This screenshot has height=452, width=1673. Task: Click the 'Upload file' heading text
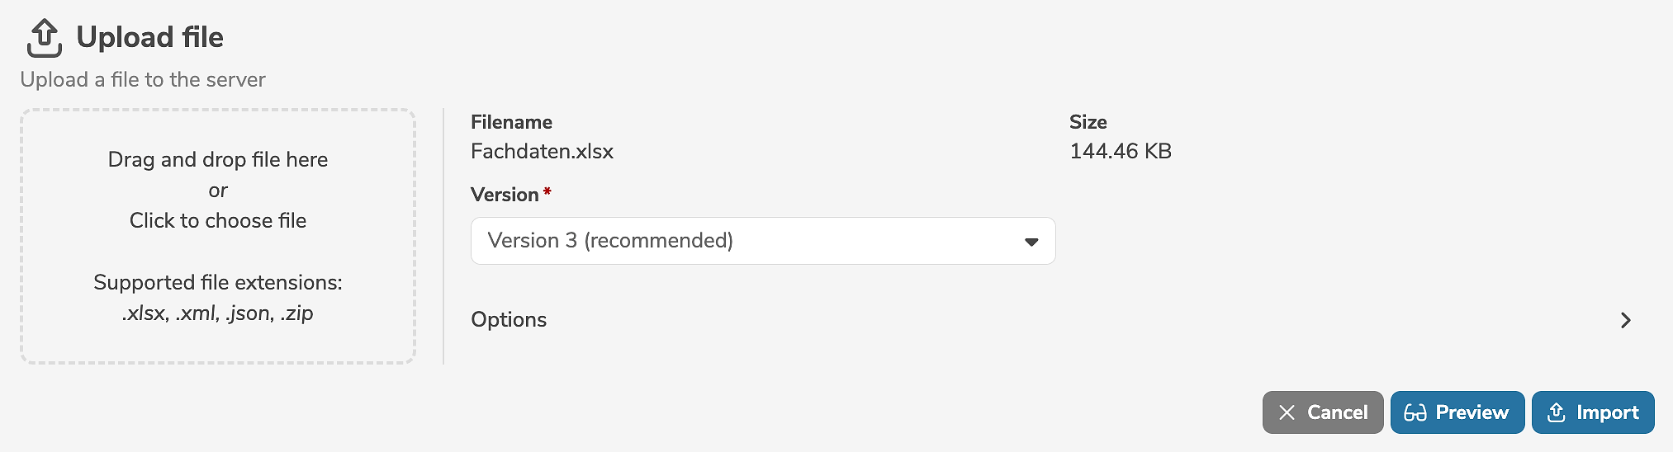point(149,37)
